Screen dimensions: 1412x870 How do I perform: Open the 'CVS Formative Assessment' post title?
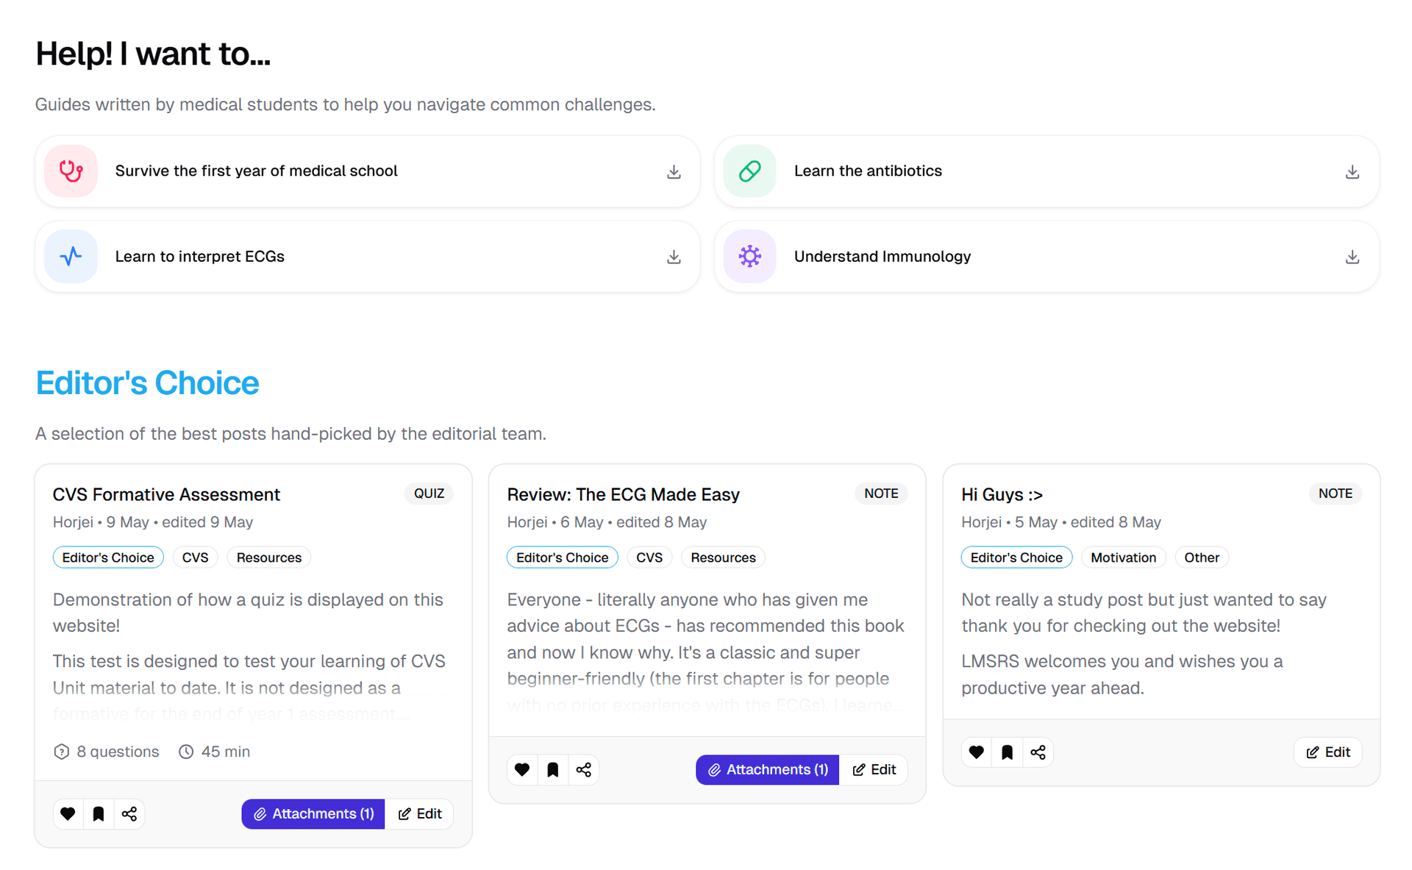point(166,494)
